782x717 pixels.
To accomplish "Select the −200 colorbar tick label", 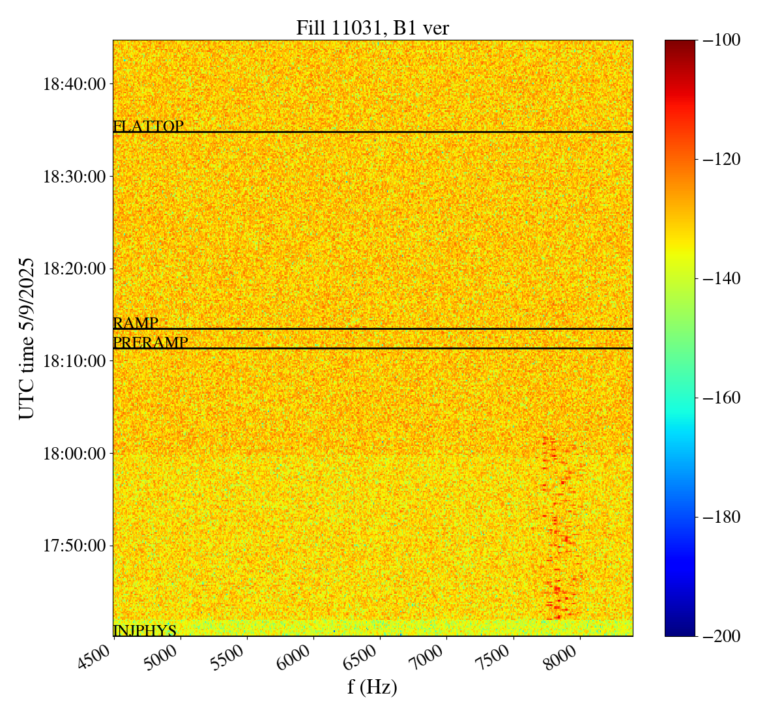I will click(721, 636).
